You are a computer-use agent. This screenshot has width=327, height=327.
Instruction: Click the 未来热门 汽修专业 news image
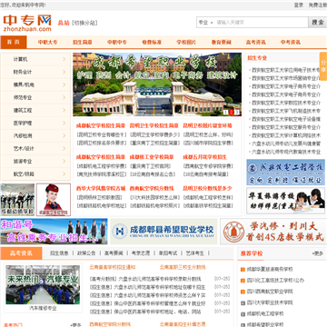(x=43, y=284)
